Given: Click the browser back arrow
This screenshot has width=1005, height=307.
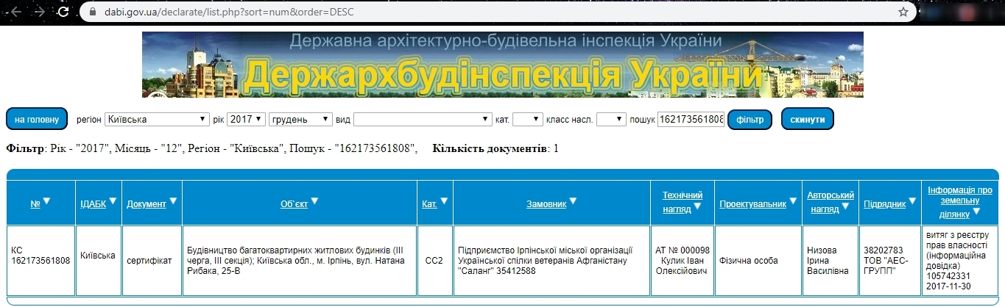Looking at the screenshot, I should [x=15, y=12].
